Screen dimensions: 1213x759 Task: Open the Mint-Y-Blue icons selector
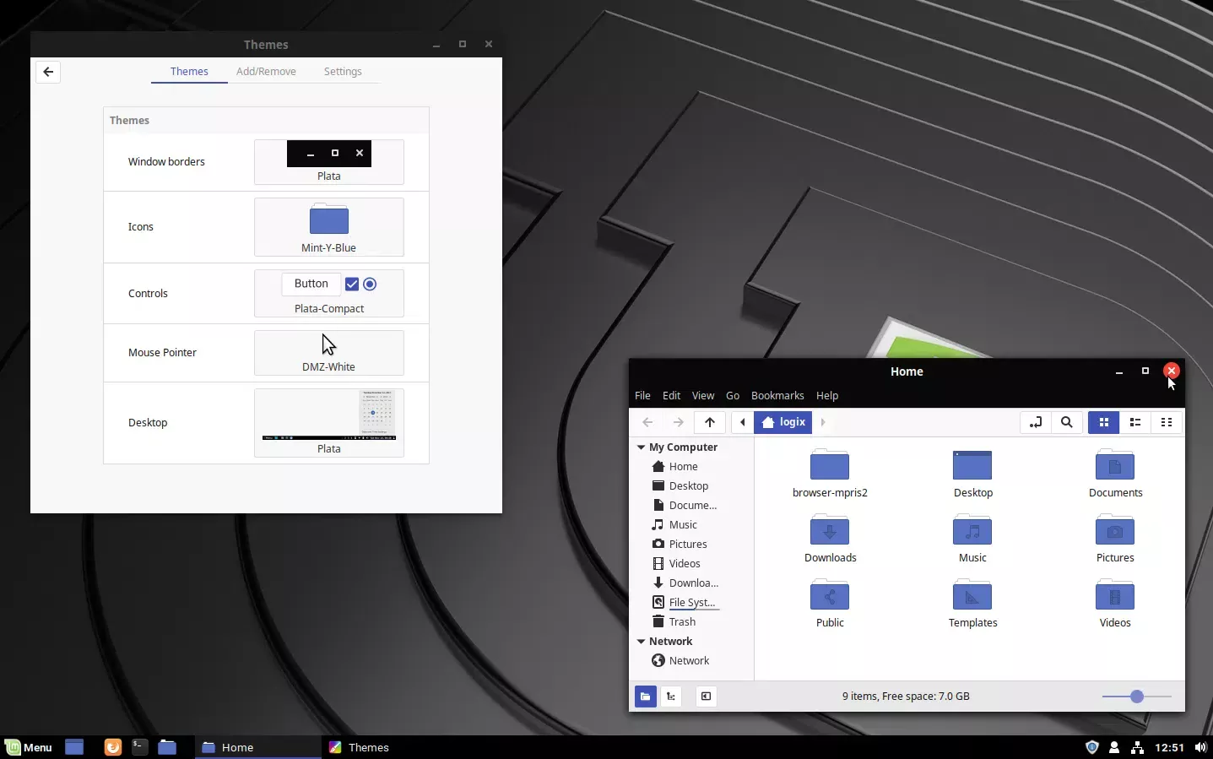[x=329, y=227]
